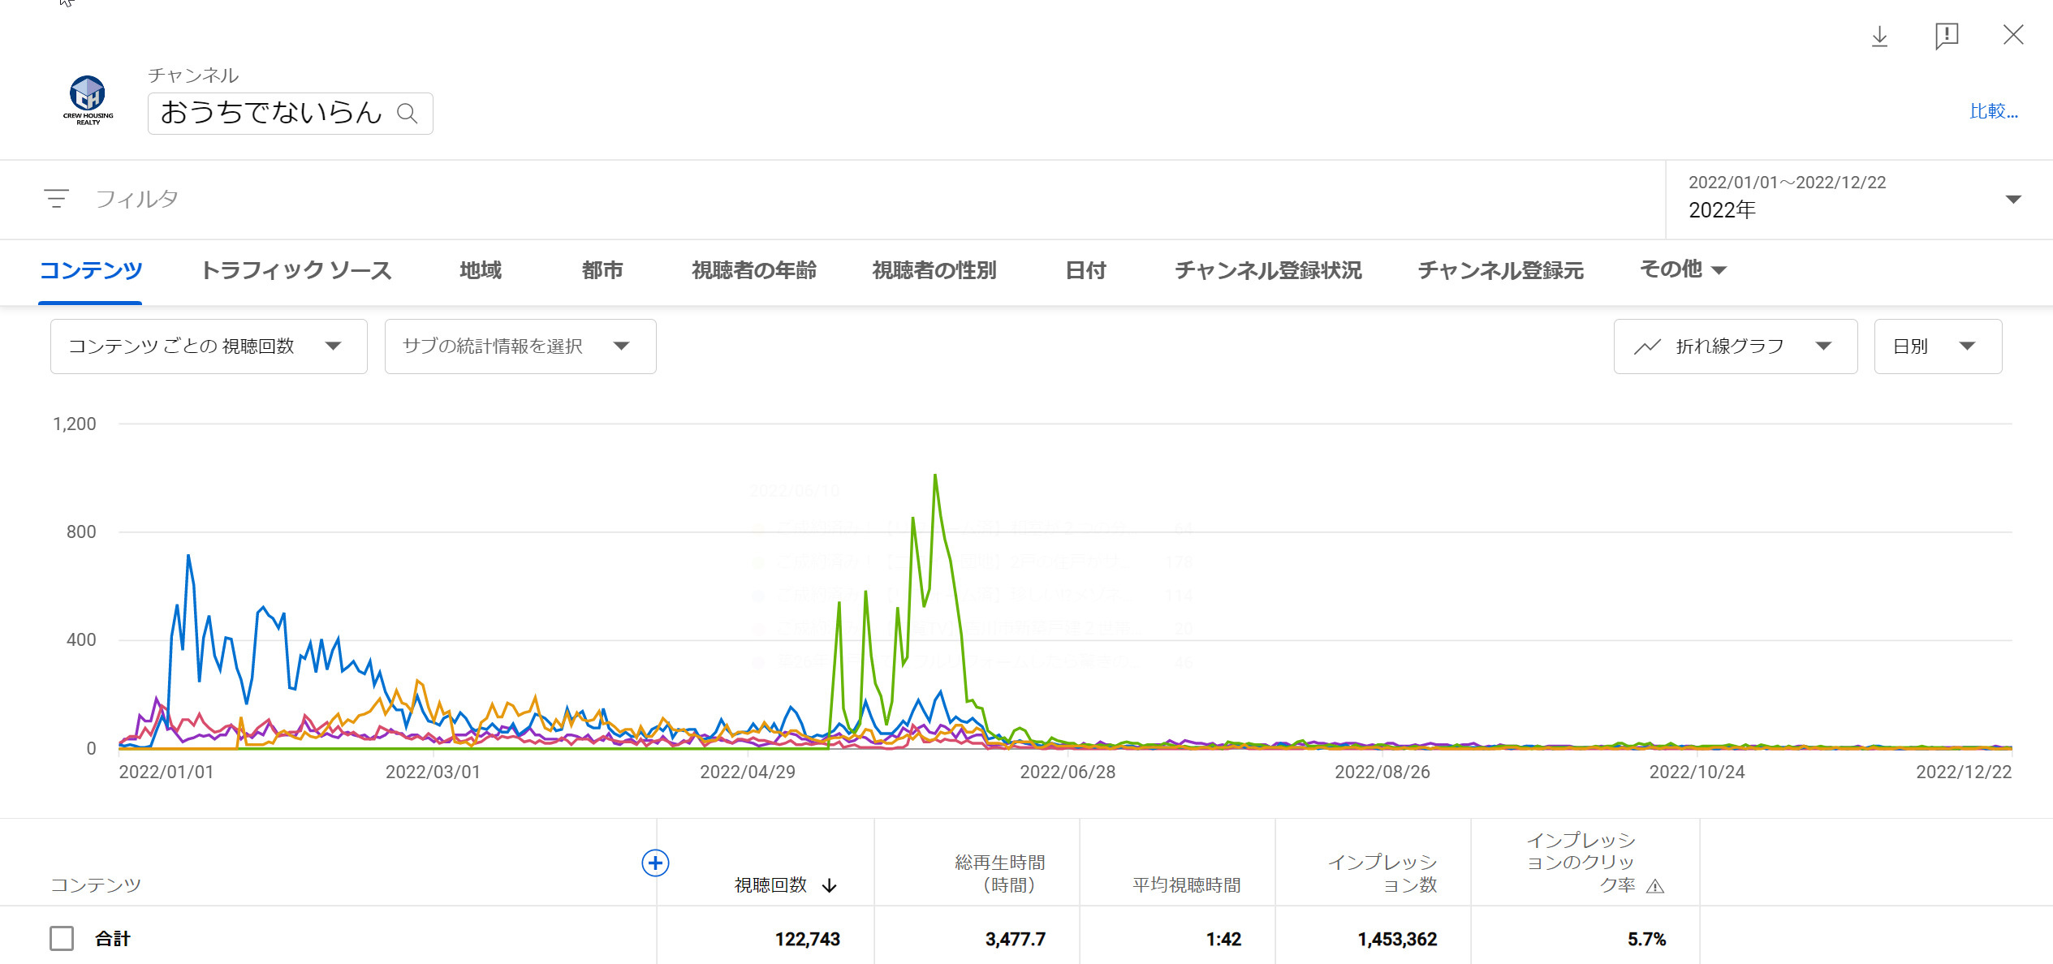Select the コンテンツ tab
Viewport: 2053px width, 964px height.
90,270
